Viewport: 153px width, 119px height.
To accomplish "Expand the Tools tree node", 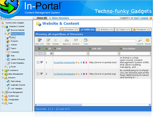I will point(3,103).
